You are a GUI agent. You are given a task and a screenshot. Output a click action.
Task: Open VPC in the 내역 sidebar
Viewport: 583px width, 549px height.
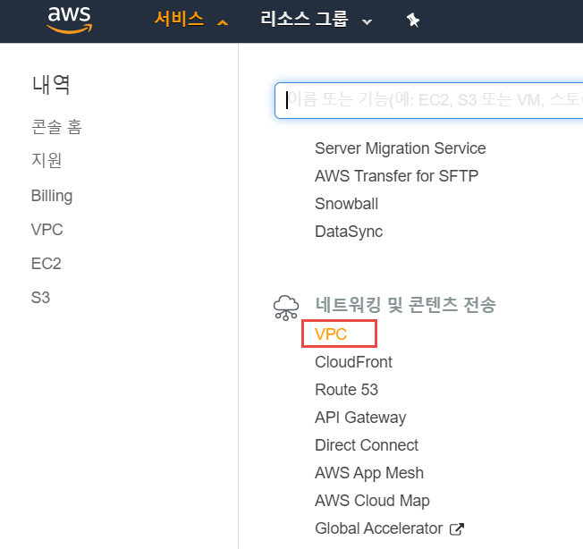point(46,229)
